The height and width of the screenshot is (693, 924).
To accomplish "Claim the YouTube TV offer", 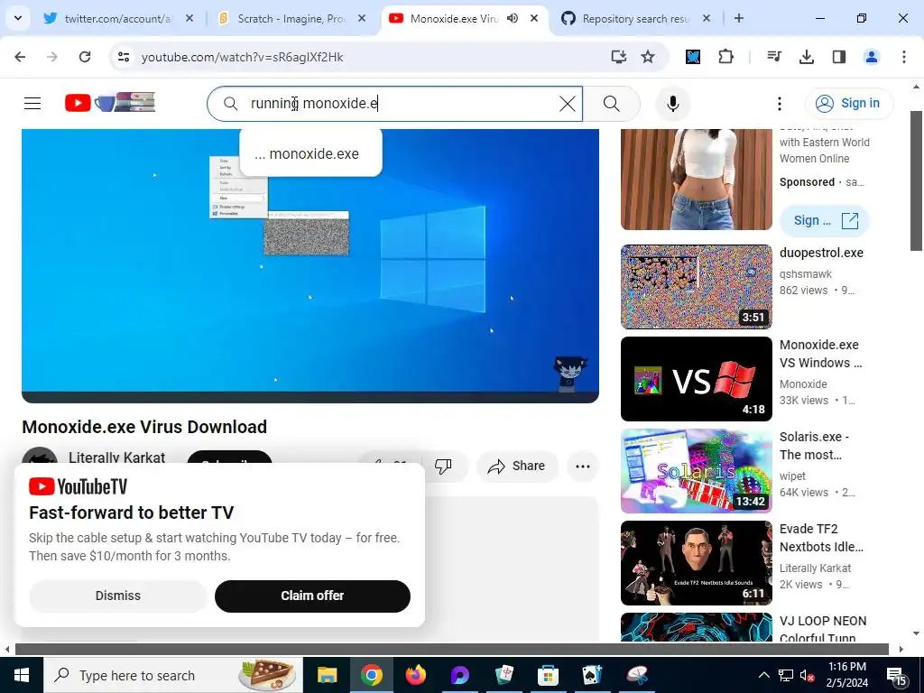I will click(x=312, y=596).
